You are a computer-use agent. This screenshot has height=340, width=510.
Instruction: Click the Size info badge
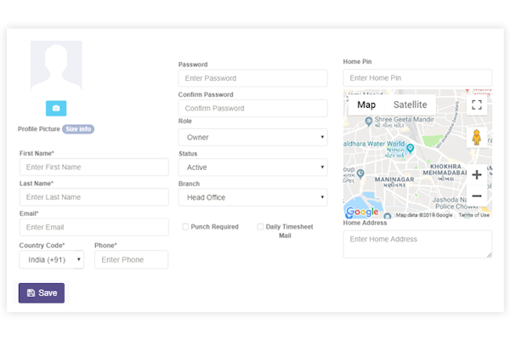(x=78, y=129)
